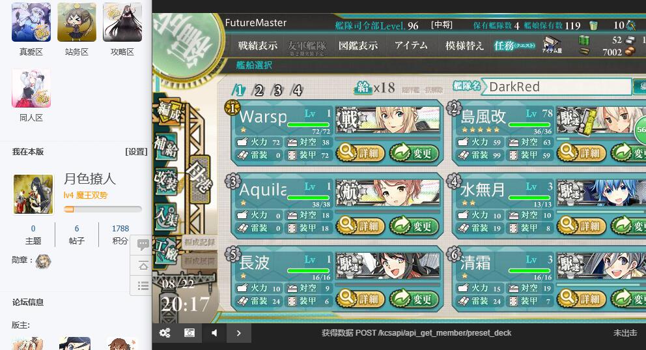Image resolution: width=646 pixels, height=350 pixels.
Task: Take a screenshot with camera icon
Action: pos(190,332)
